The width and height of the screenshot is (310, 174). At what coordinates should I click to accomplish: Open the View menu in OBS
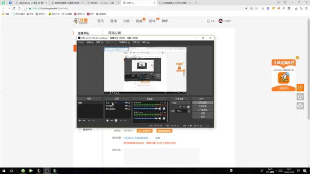click(100, 43)
